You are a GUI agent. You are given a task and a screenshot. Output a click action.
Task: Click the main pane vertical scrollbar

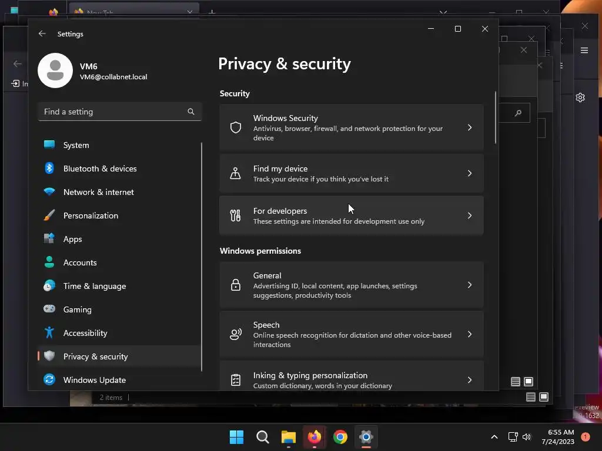496,117
